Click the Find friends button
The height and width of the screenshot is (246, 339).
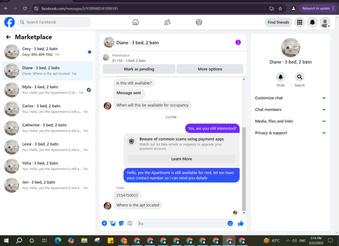[x=278, y=22]
